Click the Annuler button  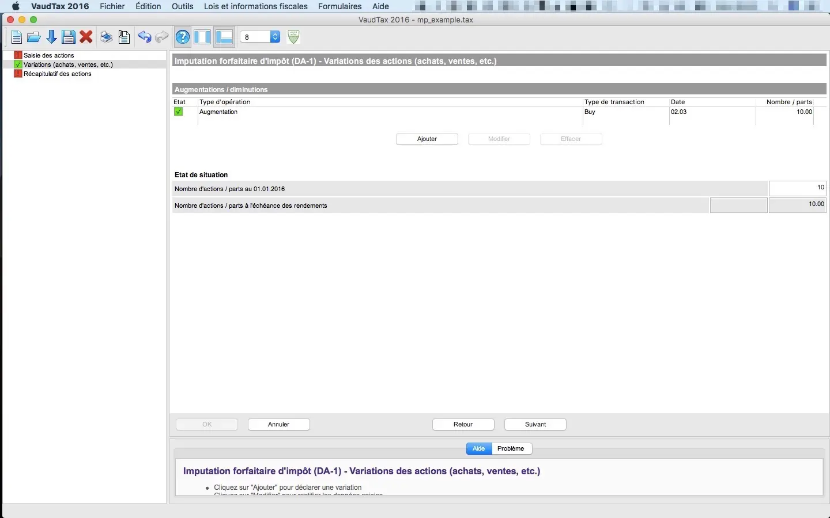pyautogui.click(x=279, y=424)
